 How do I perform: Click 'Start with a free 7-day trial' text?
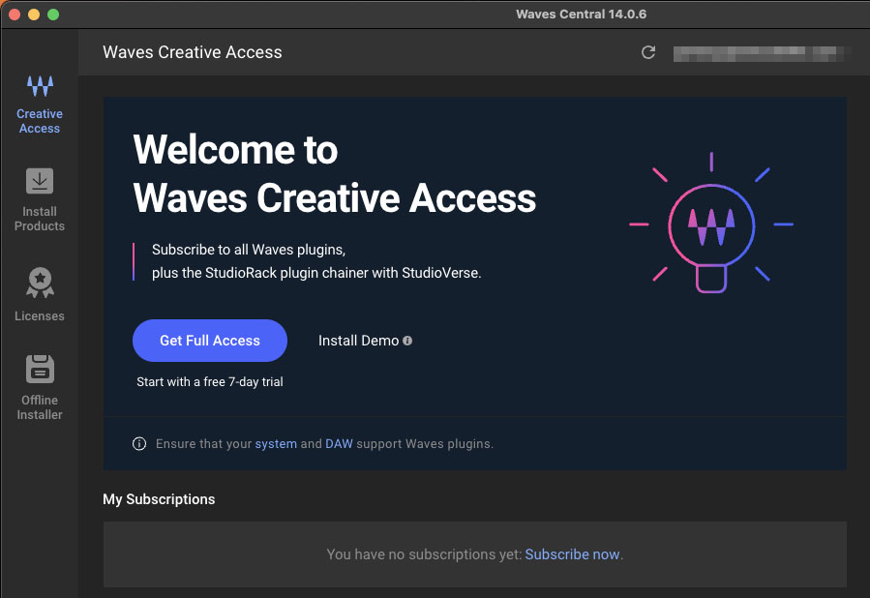tap(210, 381)
